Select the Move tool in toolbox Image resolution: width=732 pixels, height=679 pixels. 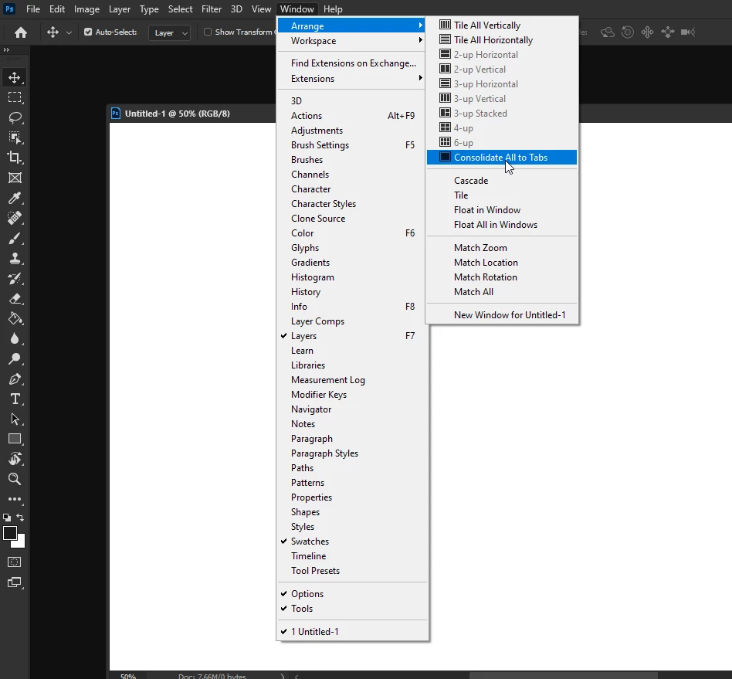click(x=15, y=77)
